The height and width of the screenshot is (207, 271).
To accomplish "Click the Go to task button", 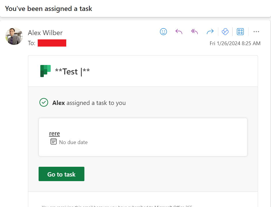I will (61, 174).
